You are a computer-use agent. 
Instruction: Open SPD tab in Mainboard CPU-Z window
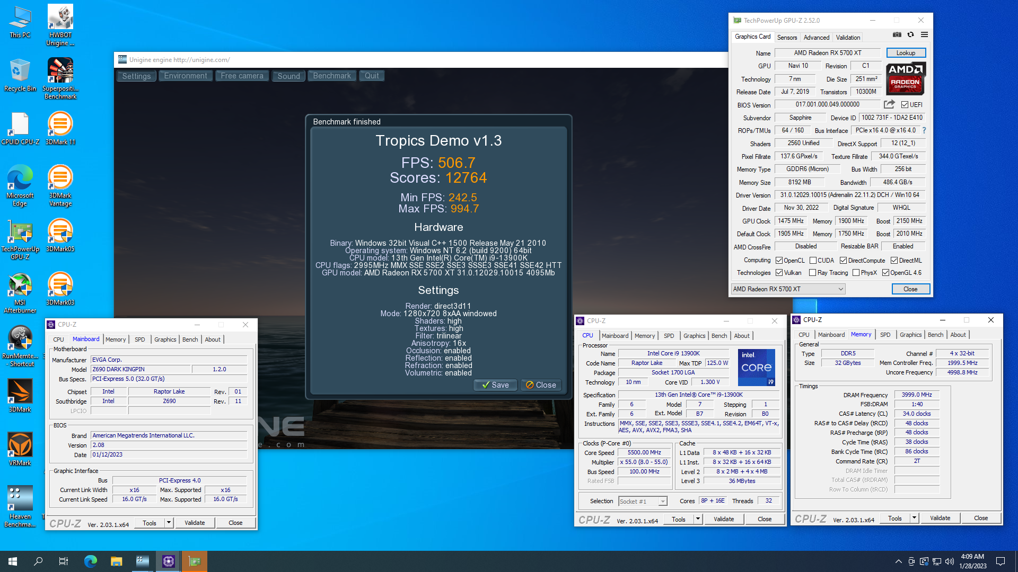[x=140, y=339]
